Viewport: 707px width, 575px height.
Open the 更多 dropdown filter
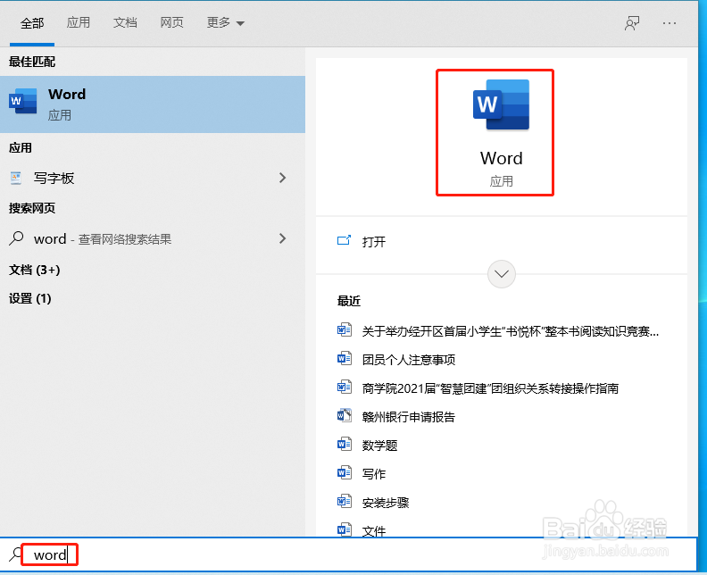[226, 22]
